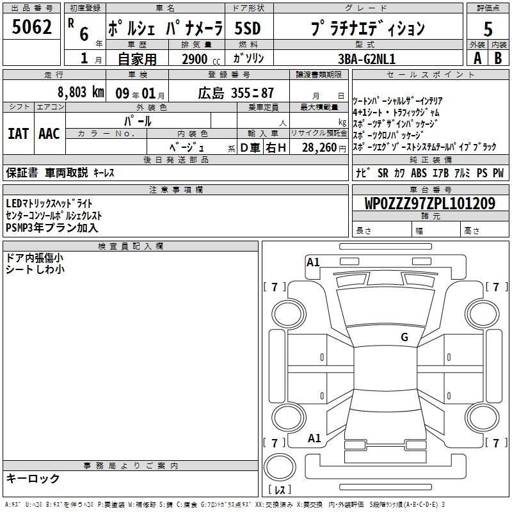Click the パール exterior color field
Image resolution: width=512 pixels, height=512 pixels.
[x=138, y=120]
